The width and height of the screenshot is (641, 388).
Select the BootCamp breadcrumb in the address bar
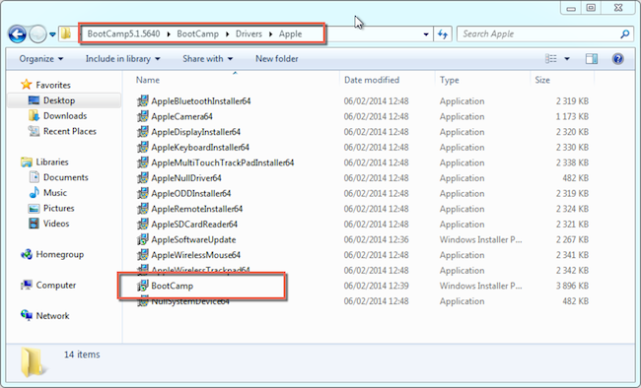click(x=198, y=33)
